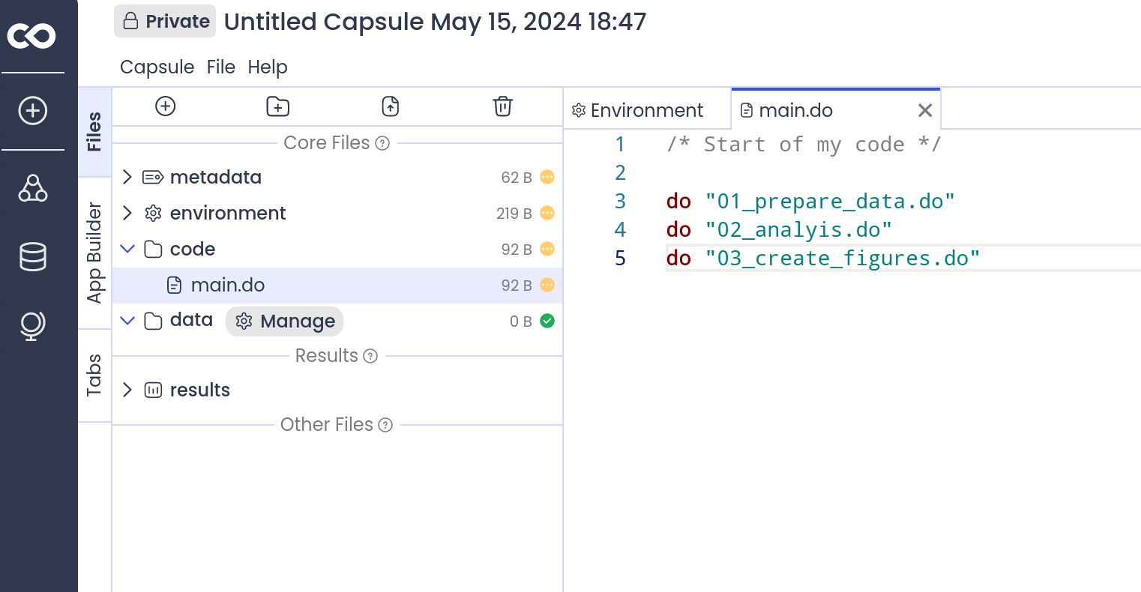Upload a file via the upload icon
The width and height of the screenshot is (1141, 592).
(x=390, y=106)
